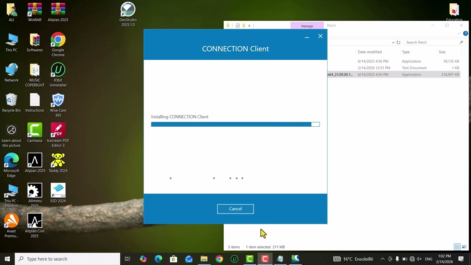Open the Softwares archive icon
The height and width of the screenshot is (265, 471).
[35, 43]
